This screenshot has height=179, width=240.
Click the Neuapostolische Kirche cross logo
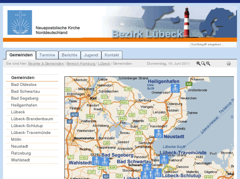click(20, 22)
